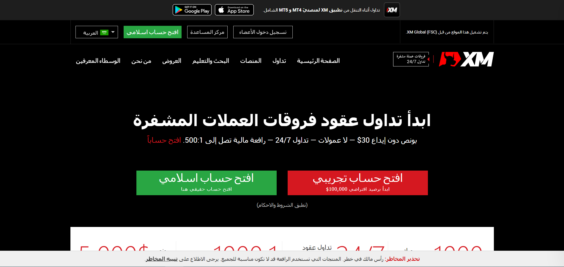Select البحث والتعليم from the navigation bar
Viewport: 564px width, 267px height.
[210, 61]
